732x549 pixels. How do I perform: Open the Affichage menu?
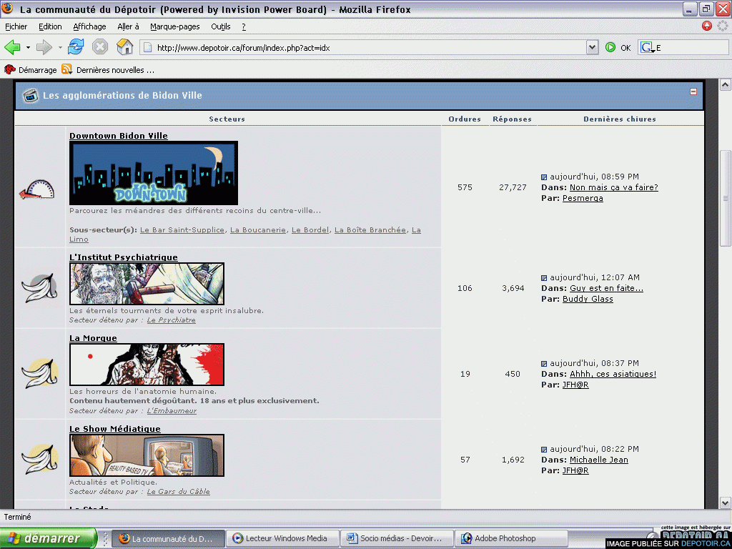[89, 26]
